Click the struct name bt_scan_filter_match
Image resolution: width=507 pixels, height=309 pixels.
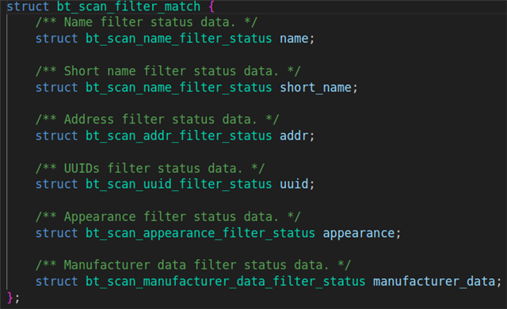[x=128, y=6]
